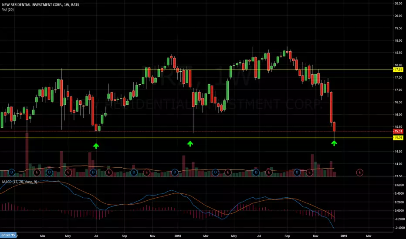Image resolution: width=406 pixels, height=239 pixels.
Task: Click the yellow 17.81 price label
Action: click(398, 70)
